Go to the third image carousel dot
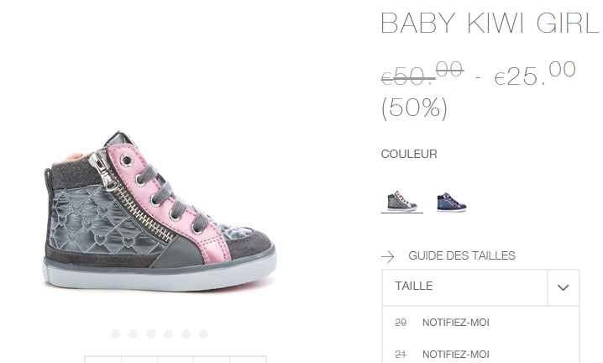Screen dimensions: 603x363 150,334
